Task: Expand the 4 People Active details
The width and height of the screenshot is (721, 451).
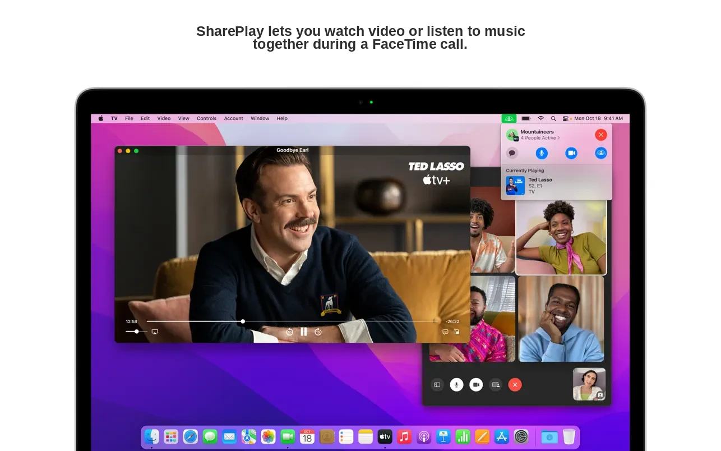Action: pos(540,138)
